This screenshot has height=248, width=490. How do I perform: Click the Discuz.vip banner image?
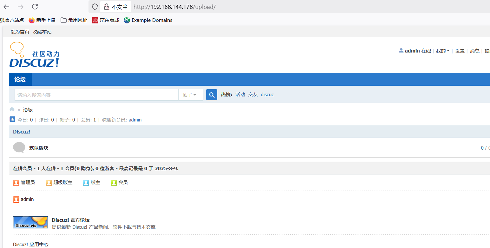[30, 222]
